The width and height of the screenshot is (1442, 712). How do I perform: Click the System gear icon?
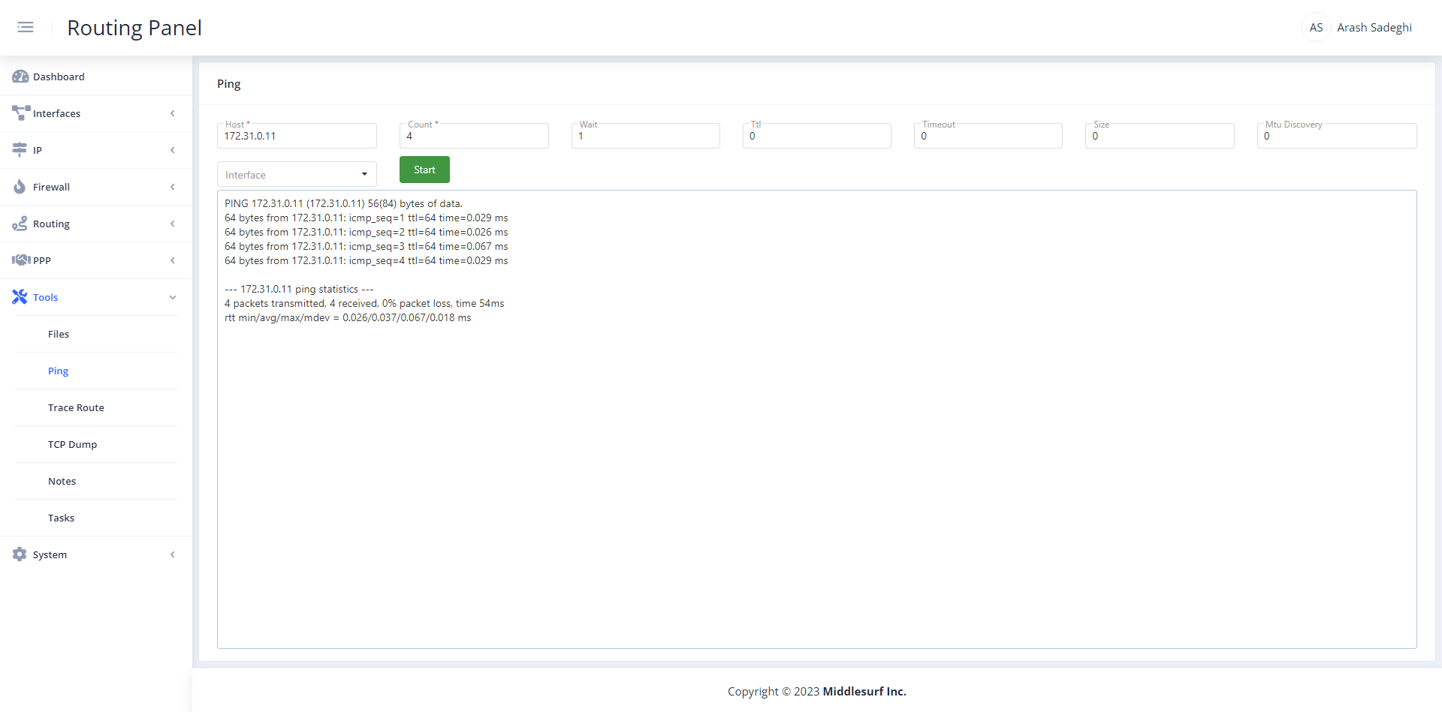pos(19,554)
